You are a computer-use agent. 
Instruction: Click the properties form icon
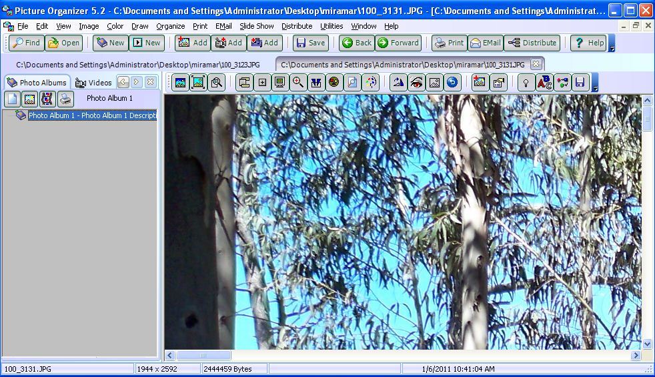point(498,82)
